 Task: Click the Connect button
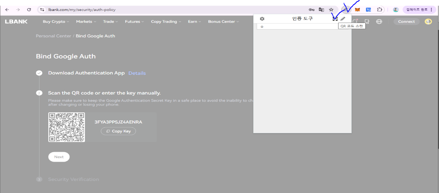point(406,22)
